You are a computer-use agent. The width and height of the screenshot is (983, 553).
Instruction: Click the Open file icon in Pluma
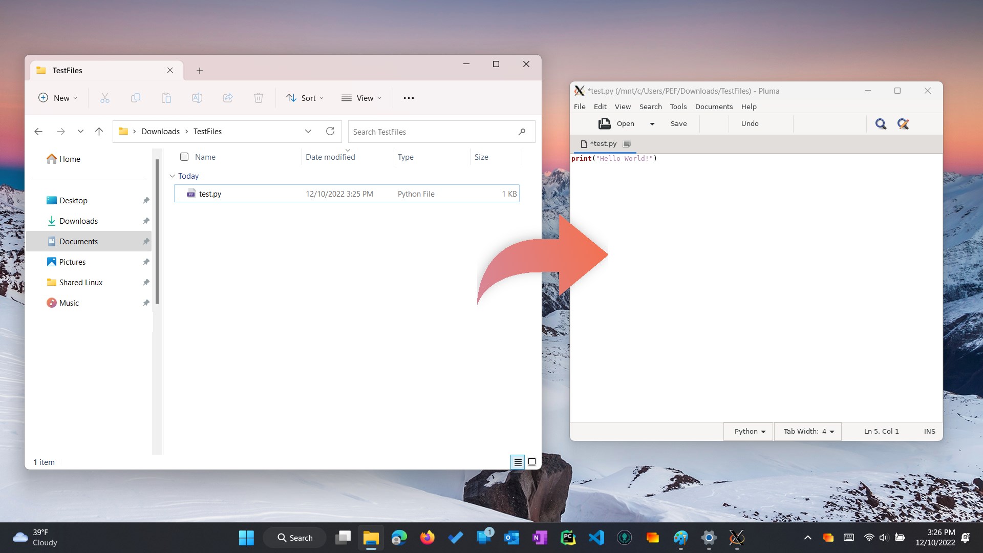(605, 123)
